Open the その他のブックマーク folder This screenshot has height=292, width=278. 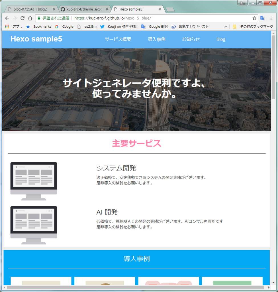coord(253,27)
